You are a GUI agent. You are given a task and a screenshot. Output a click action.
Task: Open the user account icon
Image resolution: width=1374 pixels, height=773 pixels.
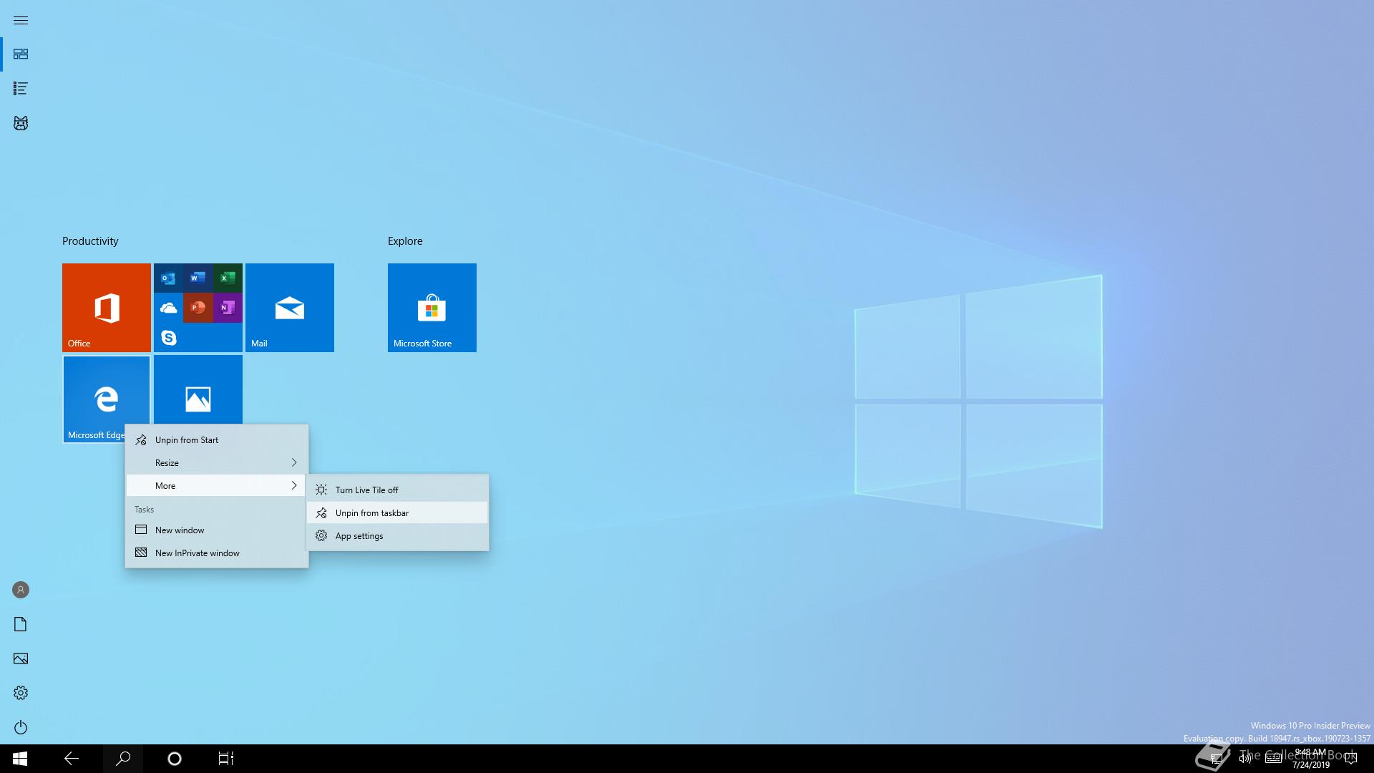click(x=21, y=590)
